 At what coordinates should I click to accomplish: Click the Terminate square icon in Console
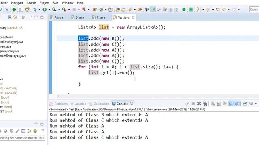point(193,104)
